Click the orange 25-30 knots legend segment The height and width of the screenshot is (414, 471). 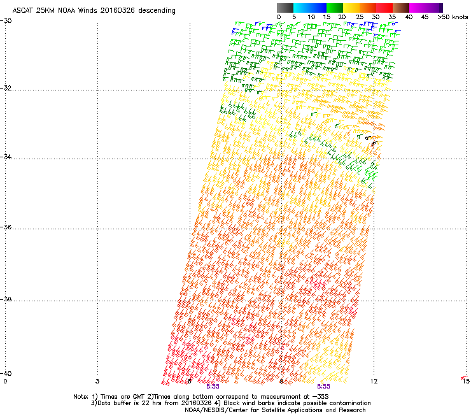pos(368,8)
